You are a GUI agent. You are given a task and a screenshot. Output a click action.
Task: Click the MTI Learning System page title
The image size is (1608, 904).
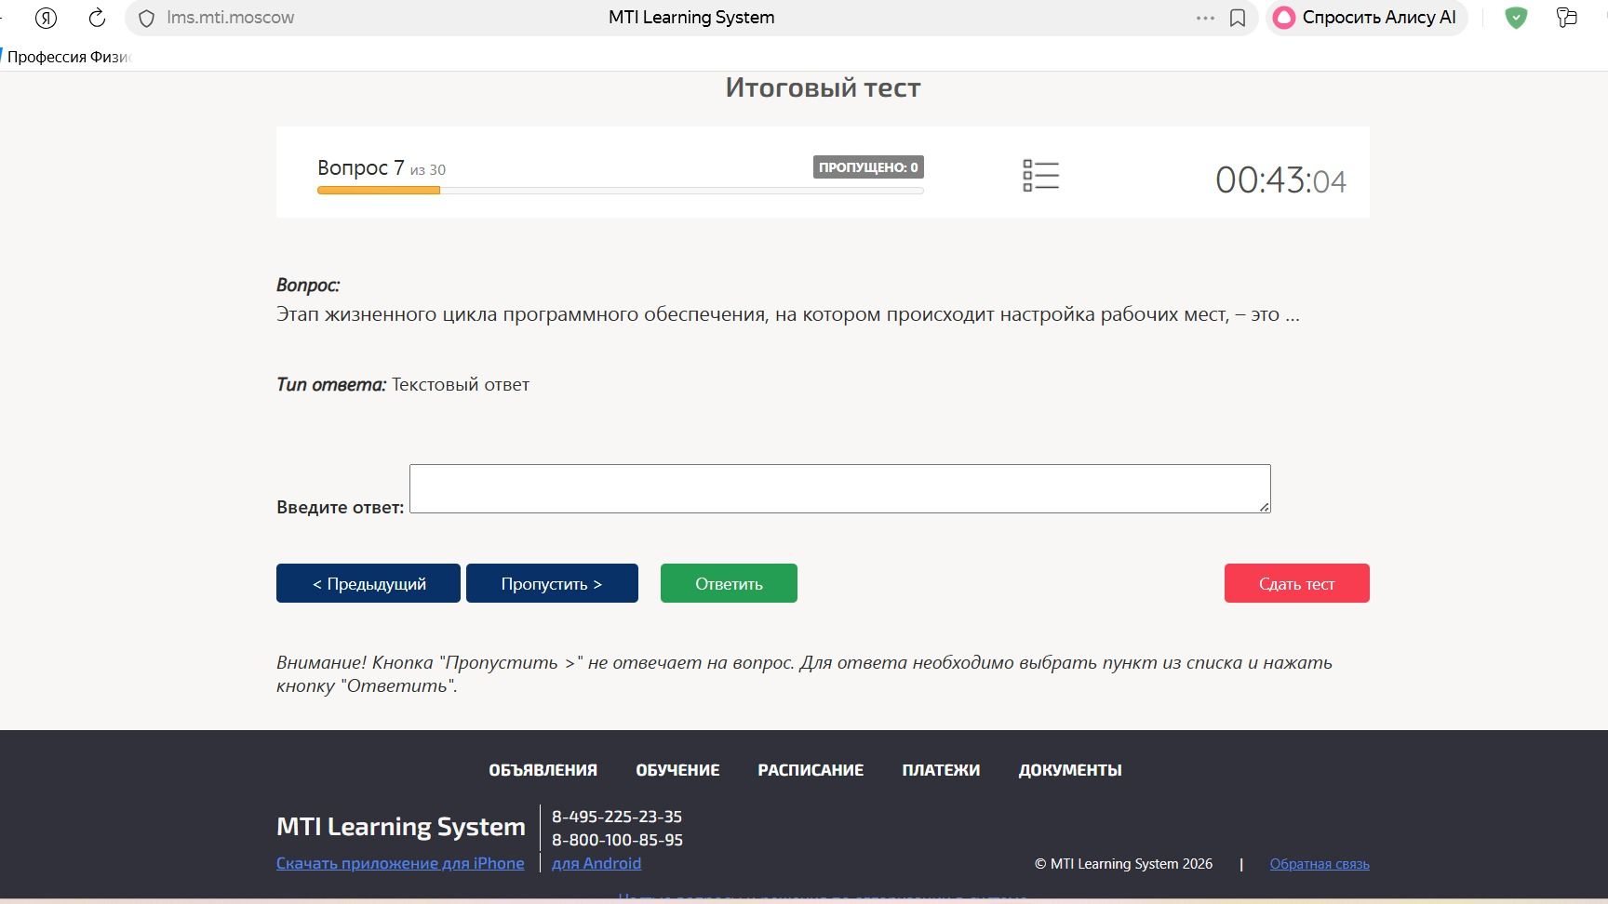click(691, 18)
